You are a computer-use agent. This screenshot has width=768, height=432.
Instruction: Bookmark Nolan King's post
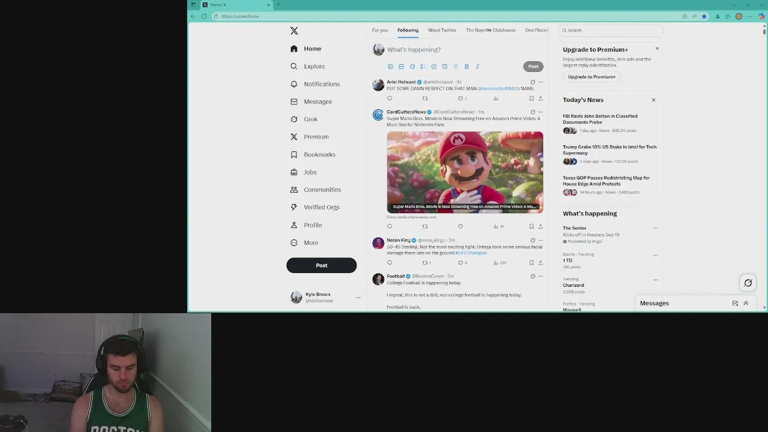pos(531,263)
